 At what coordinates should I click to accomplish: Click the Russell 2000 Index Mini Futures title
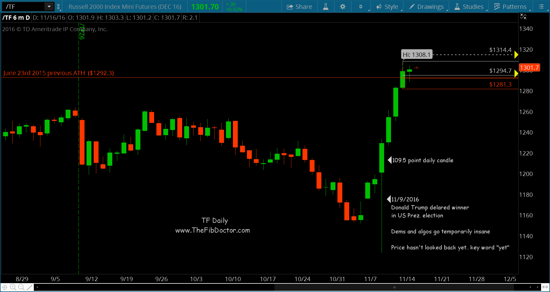pos(125,7)
